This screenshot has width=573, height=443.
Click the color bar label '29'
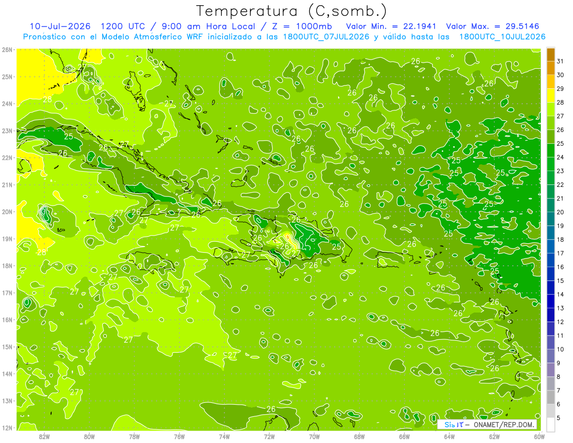pyautogui.click(x=561, y=89)
